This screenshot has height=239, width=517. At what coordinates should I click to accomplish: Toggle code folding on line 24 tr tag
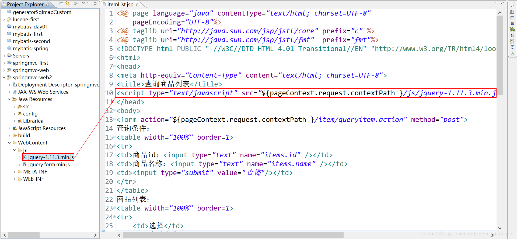tap(114, 217)
